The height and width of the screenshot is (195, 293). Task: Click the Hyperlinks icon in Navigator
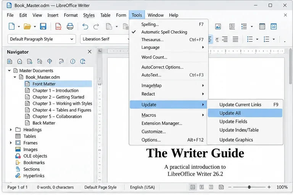coord(18,176)
